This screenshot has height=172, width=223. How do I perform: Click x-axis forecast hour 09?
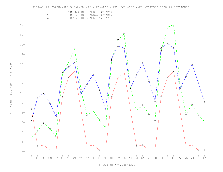pos(50,158)
